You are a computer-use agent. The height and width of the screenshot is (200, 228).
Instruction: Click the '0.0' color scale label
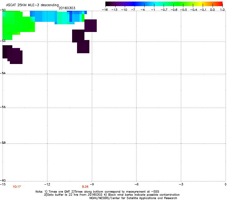click(213, 10)
